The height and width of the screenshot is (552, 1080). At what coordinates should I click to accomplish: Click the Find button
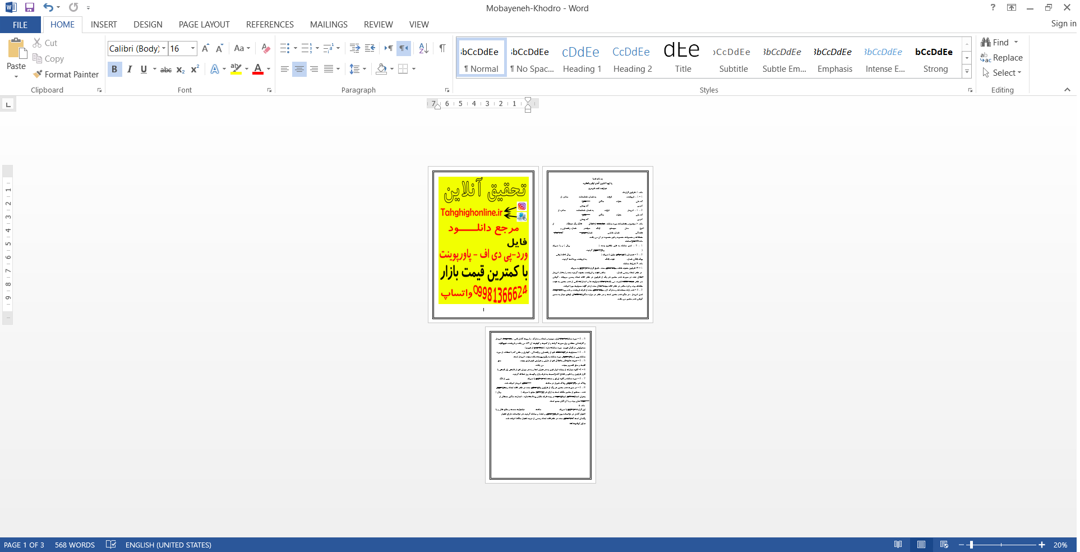coord(995,43)
